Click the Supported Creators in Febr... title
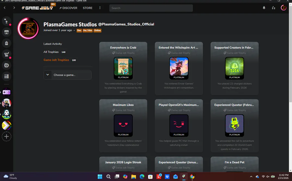This screenshot has width=292, height=181. [x=234, y=47]
